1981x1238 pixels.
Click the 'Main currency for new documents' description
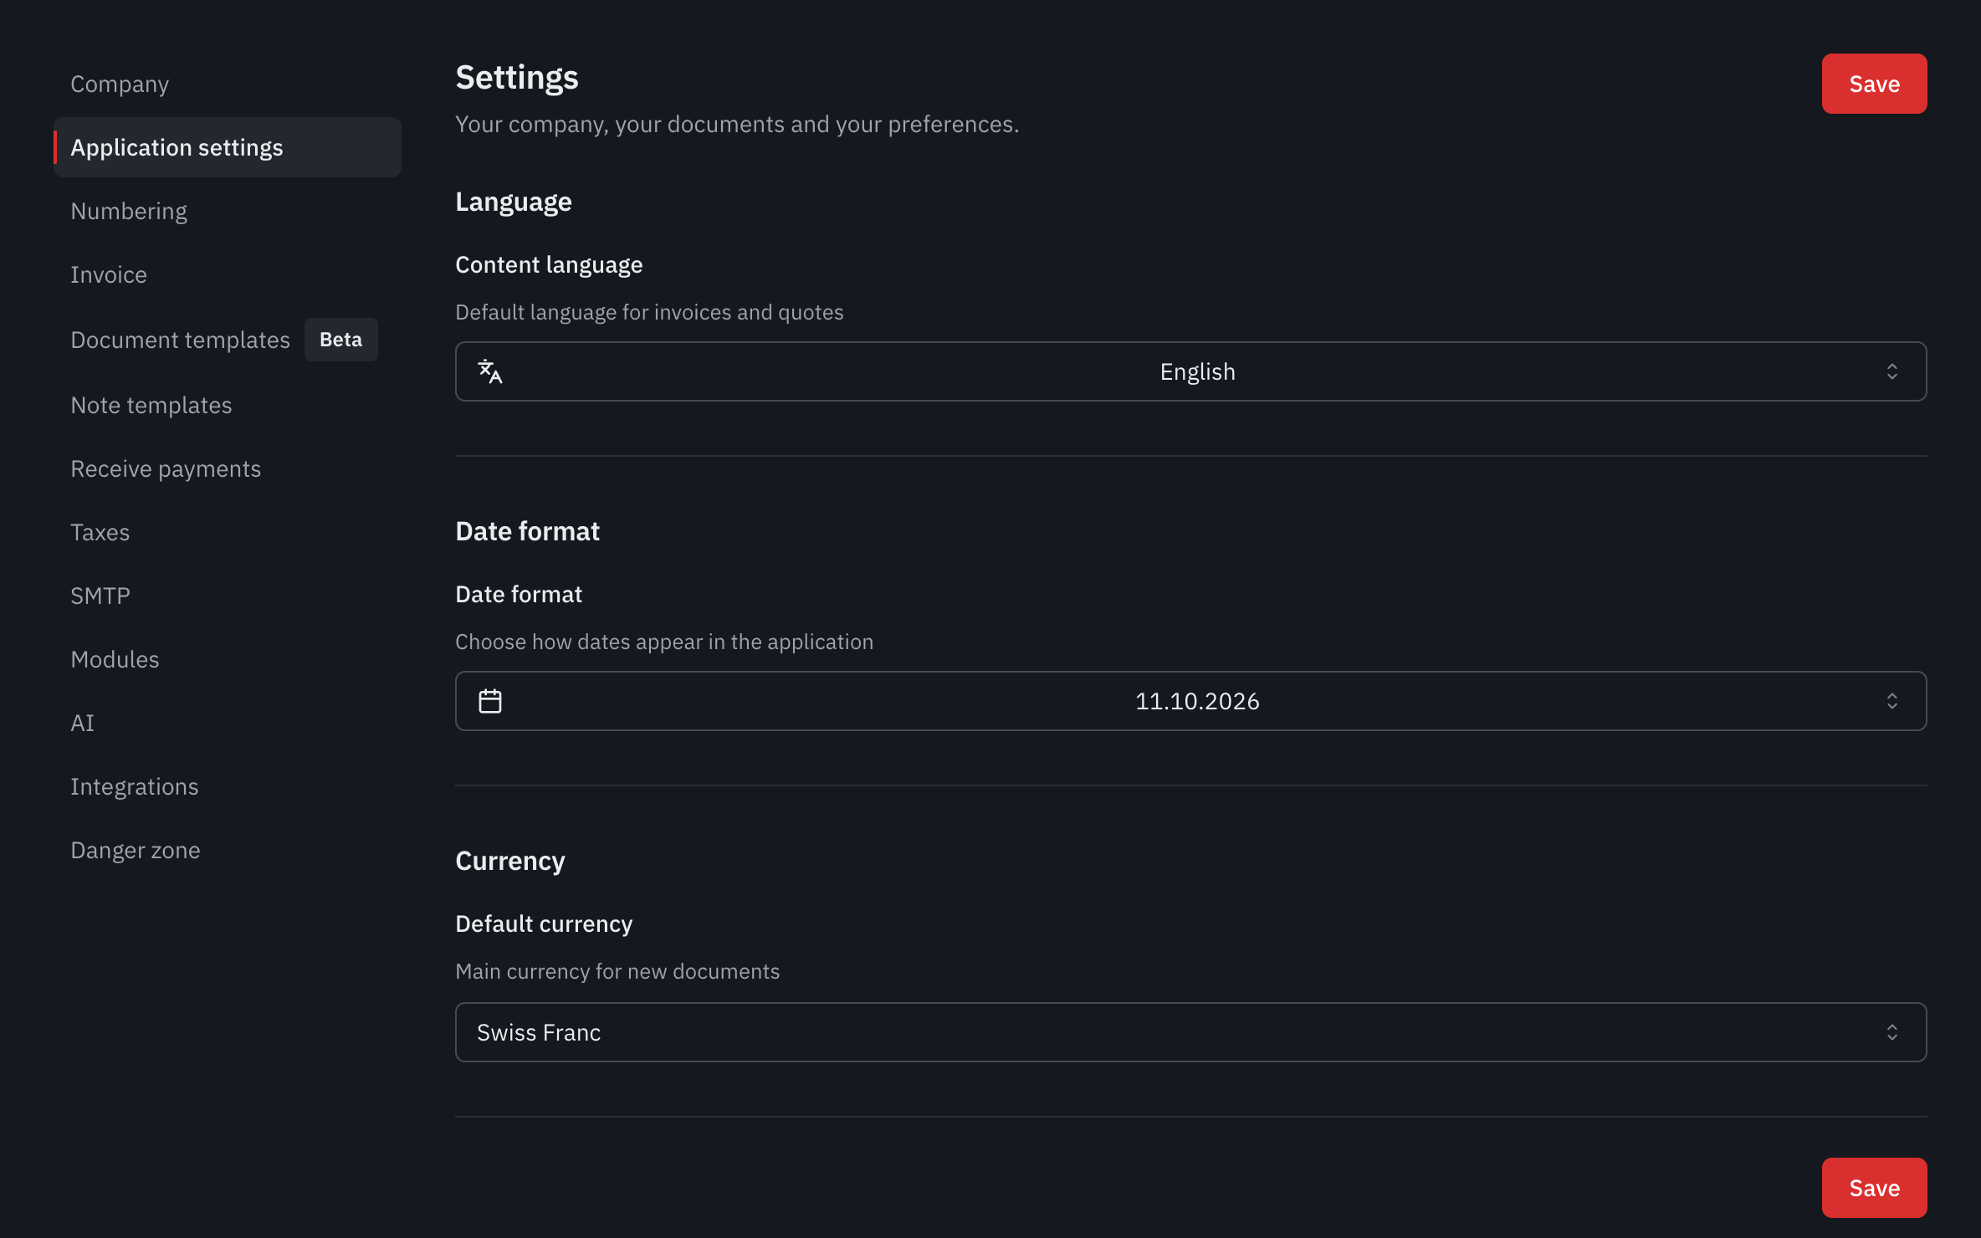tap(617, 971)
